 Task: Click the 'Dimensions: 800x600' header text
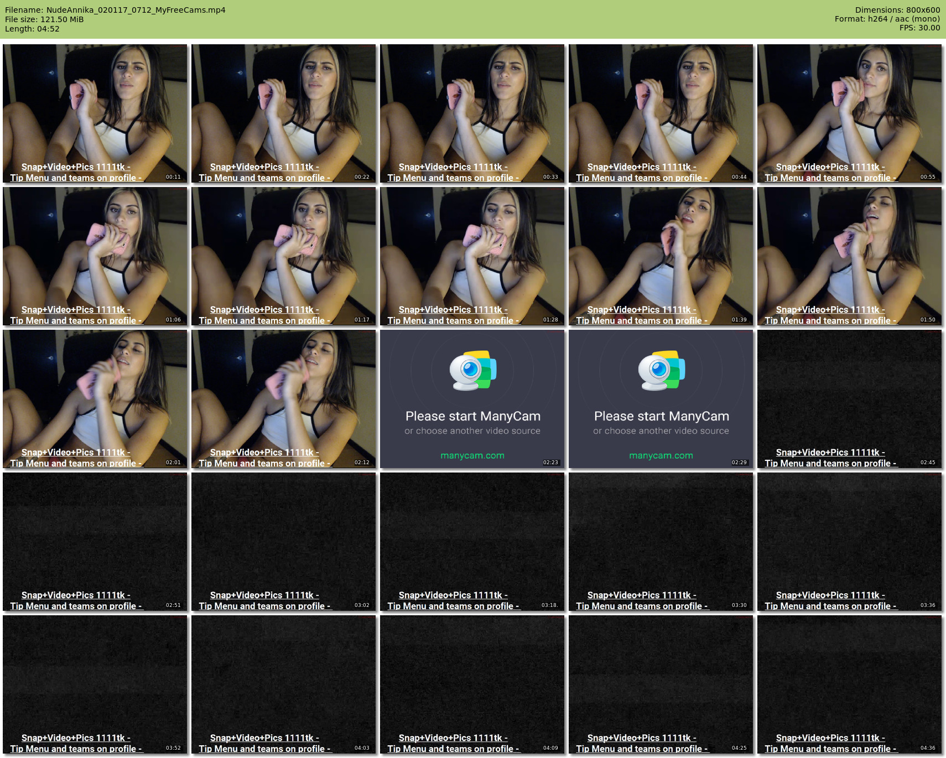897,10
